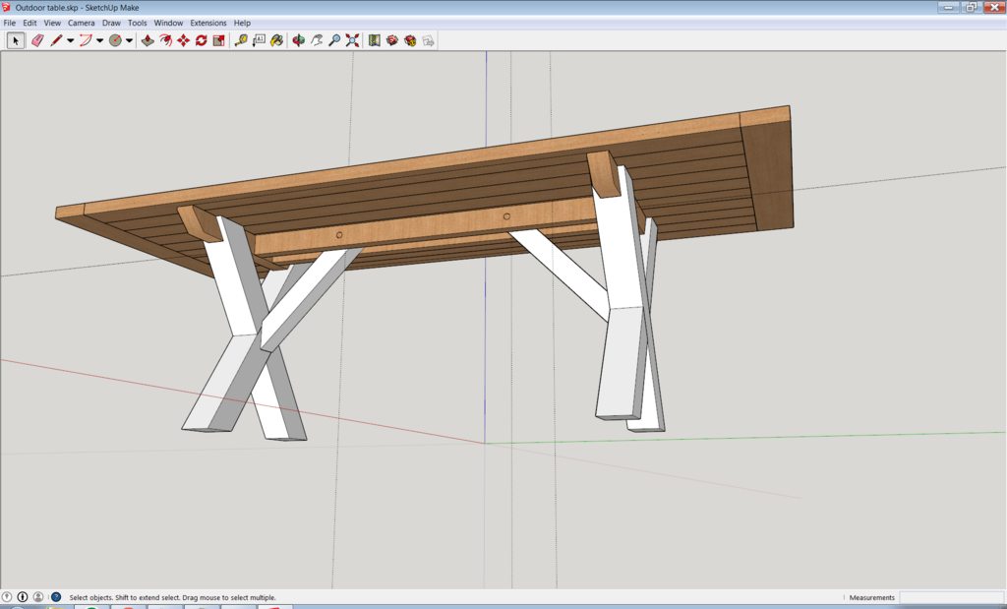Click the "Measurements" label in status bar

pos(871,597)
